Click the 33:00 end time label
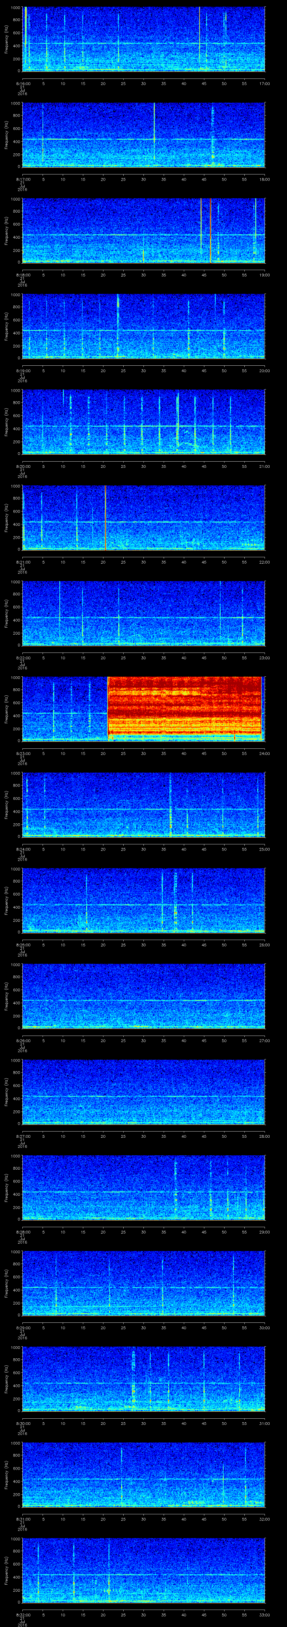The image size is (287, 1627). (264, 1614)
